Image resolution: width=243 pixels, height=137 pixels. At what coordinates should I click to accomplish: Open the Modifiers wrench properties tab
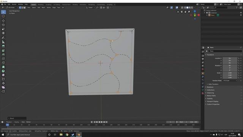coord(203,77)
